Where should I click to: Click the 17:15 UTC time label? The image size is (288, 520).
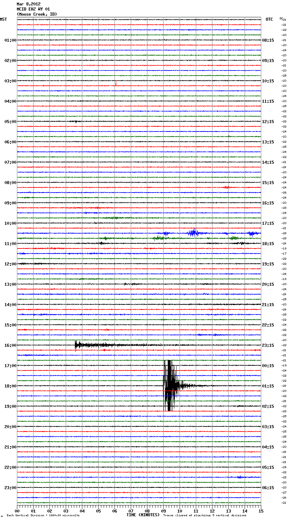pyautogui.click(x=268, y=223)
